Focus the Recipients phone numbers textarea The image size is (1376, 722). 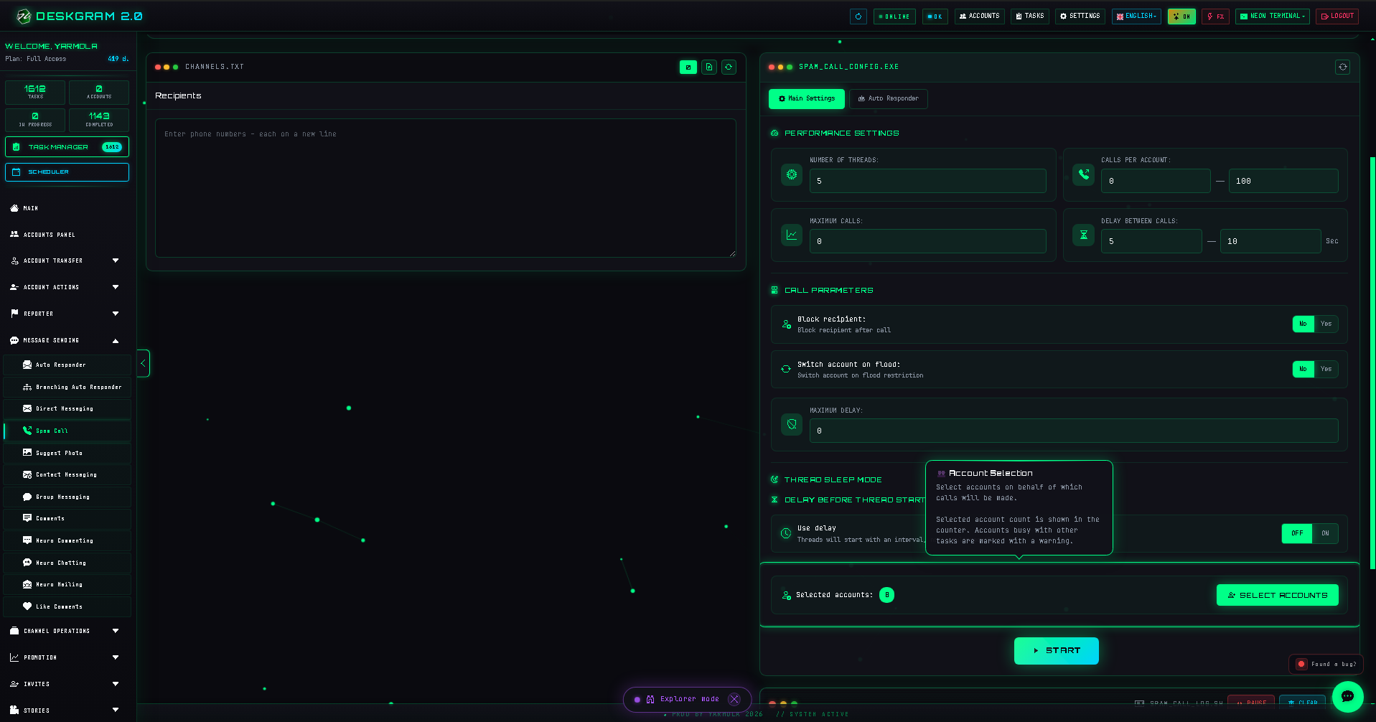pos(446,188)
